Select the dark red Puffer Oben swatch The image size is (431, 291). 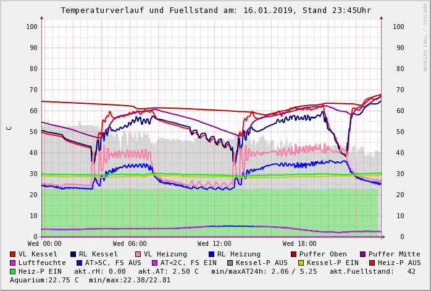tap(293, 254)
